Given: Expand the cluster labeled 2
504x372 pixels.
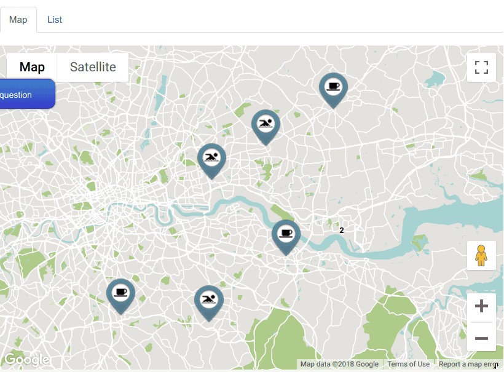Looking at the screenshot, I should pyautogui.click(x=342, y=230).
